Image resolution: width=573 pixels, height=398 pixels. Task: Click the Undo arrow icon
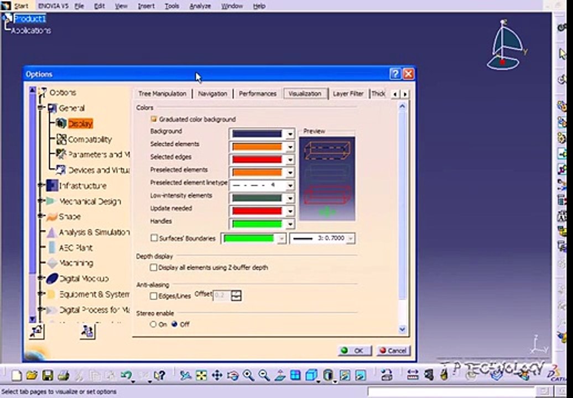[127, 375]
